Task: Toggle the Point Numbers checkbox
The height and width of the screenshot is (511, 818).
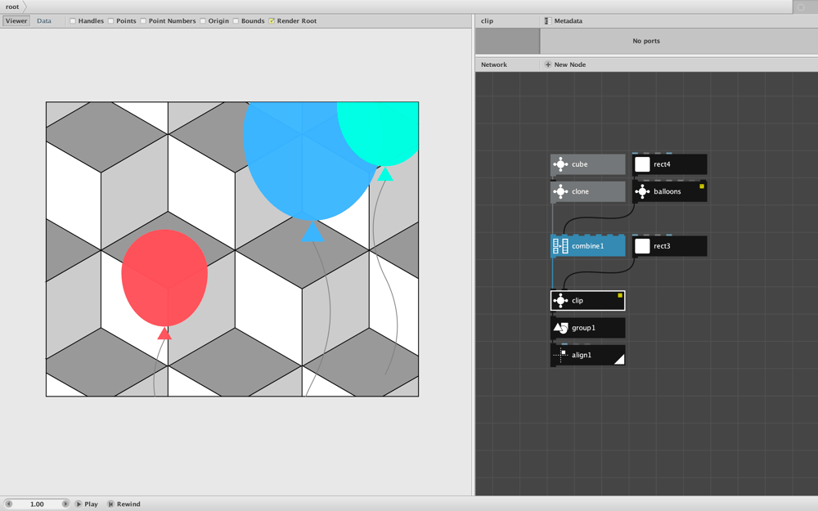Action: pyautogui.click(x=143, y=21)
